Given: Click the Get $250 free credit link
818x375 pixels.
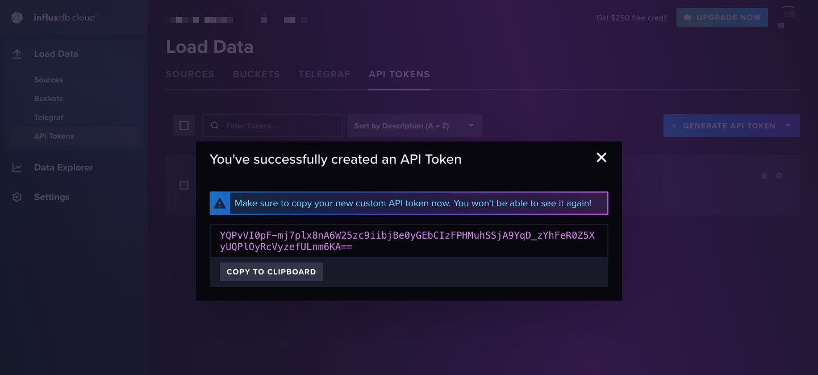Looking at the screenshot, I should 632,17.
